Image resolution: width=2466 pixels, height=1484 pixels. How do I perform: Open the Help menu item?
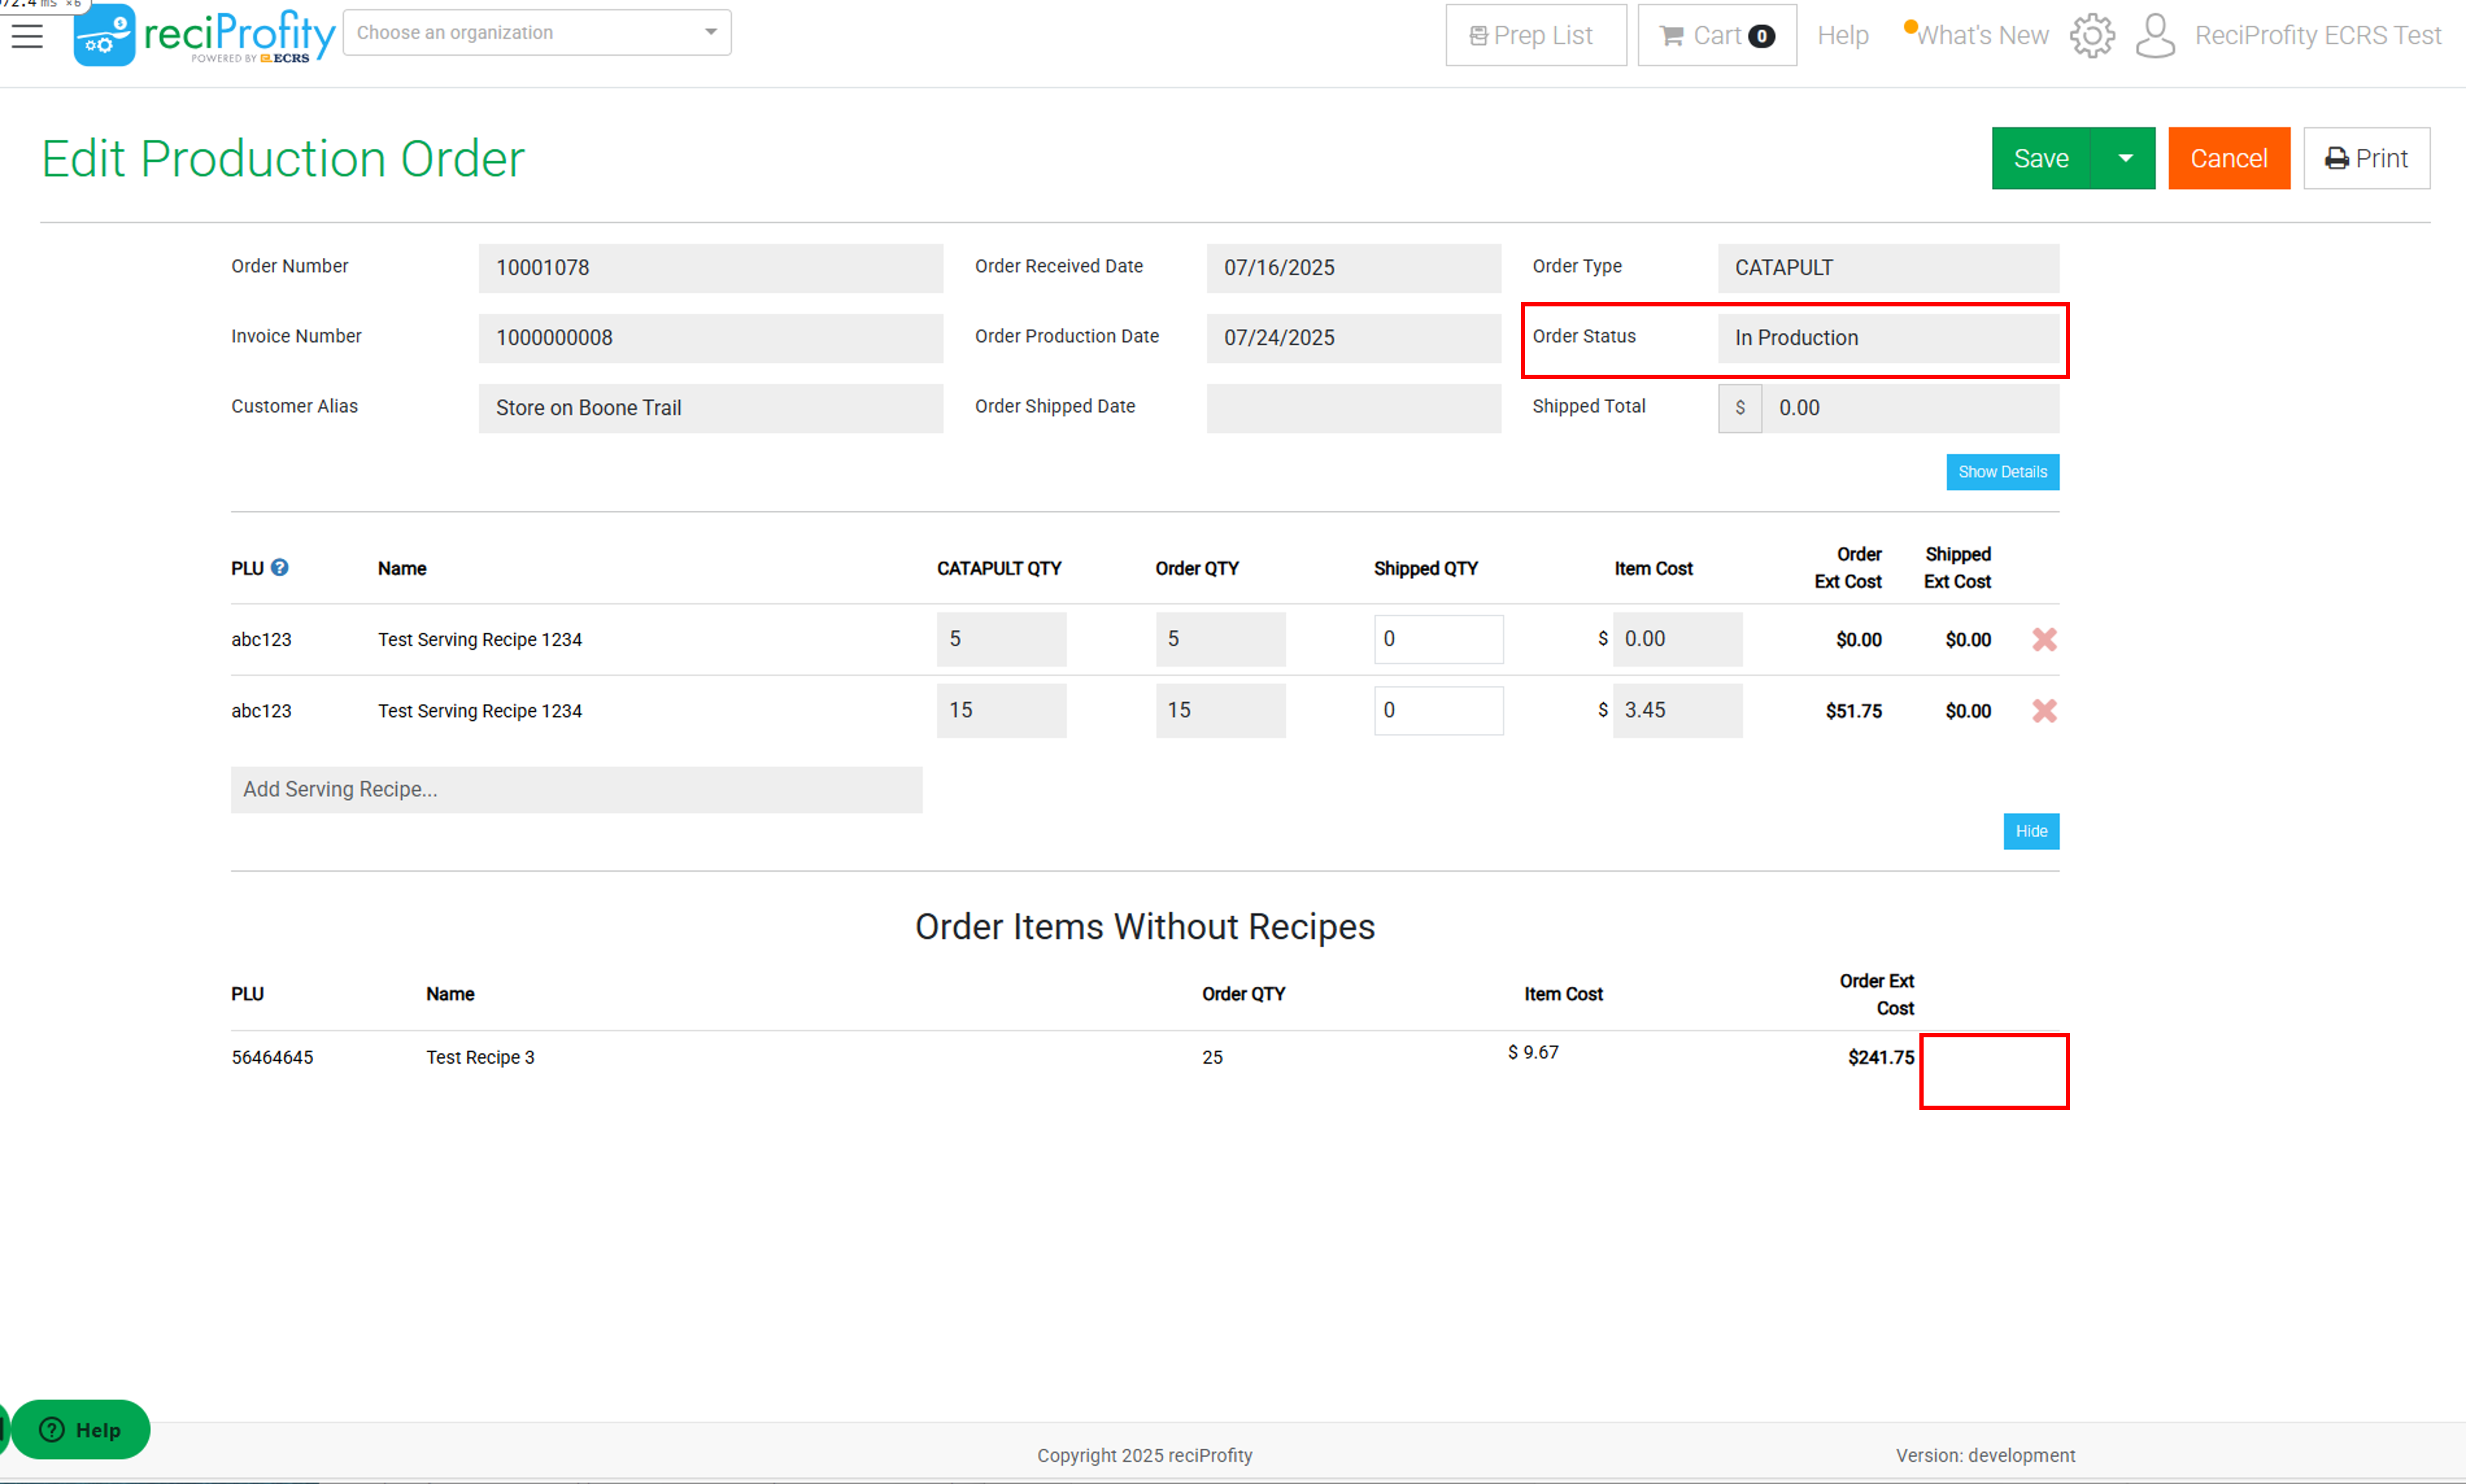[1843, 35]
